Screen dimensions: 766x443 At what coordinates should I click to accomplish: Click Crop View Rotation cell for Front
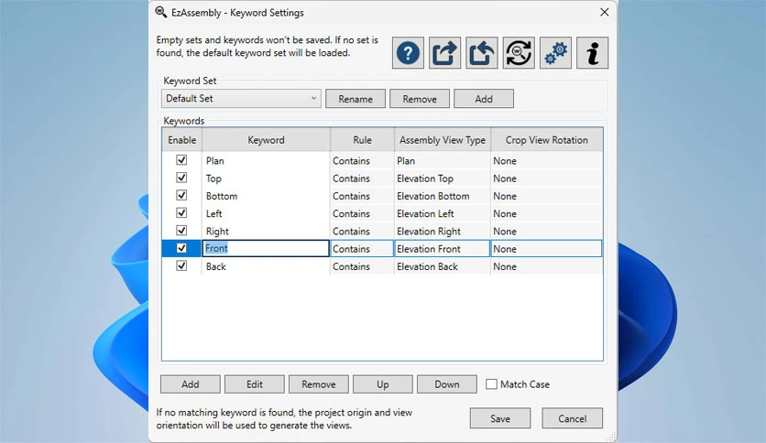pyautogui.click(x=546, y=249)
